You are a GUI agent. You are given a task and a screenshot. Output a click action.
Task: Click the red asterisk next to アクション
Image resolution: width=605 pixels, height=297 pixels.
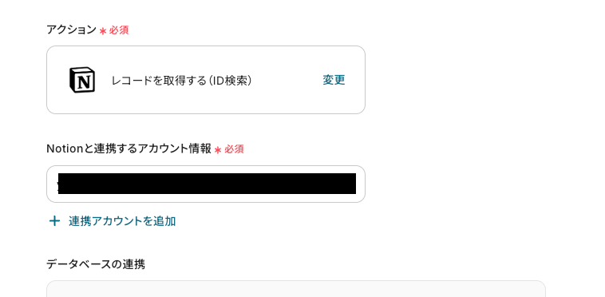pyautogui.click(x=103, y=31)
